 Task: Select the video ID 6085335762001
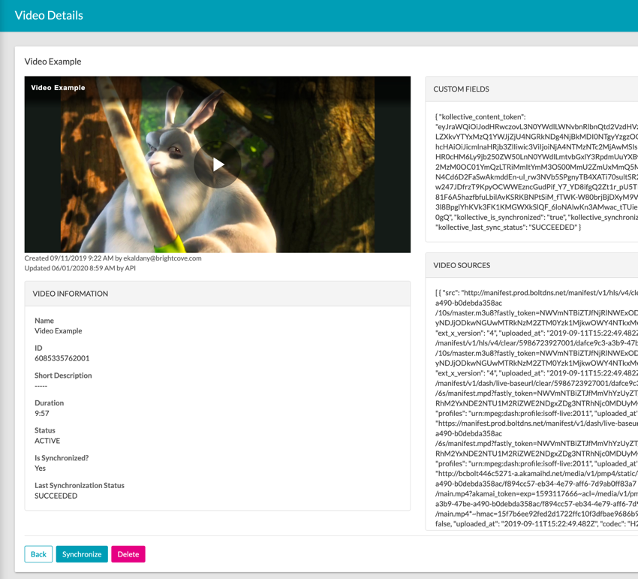[x=62, y=358]
